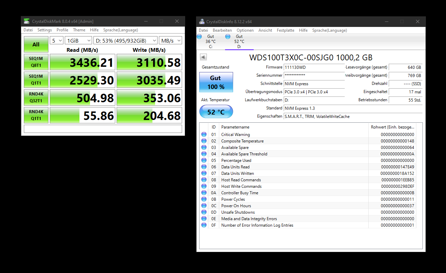Viewport: 446px width, 273px height.
Task: Click the Eigenschaften field with S.M.A.R.T., TRIM
Action: (x=353, y=116)
